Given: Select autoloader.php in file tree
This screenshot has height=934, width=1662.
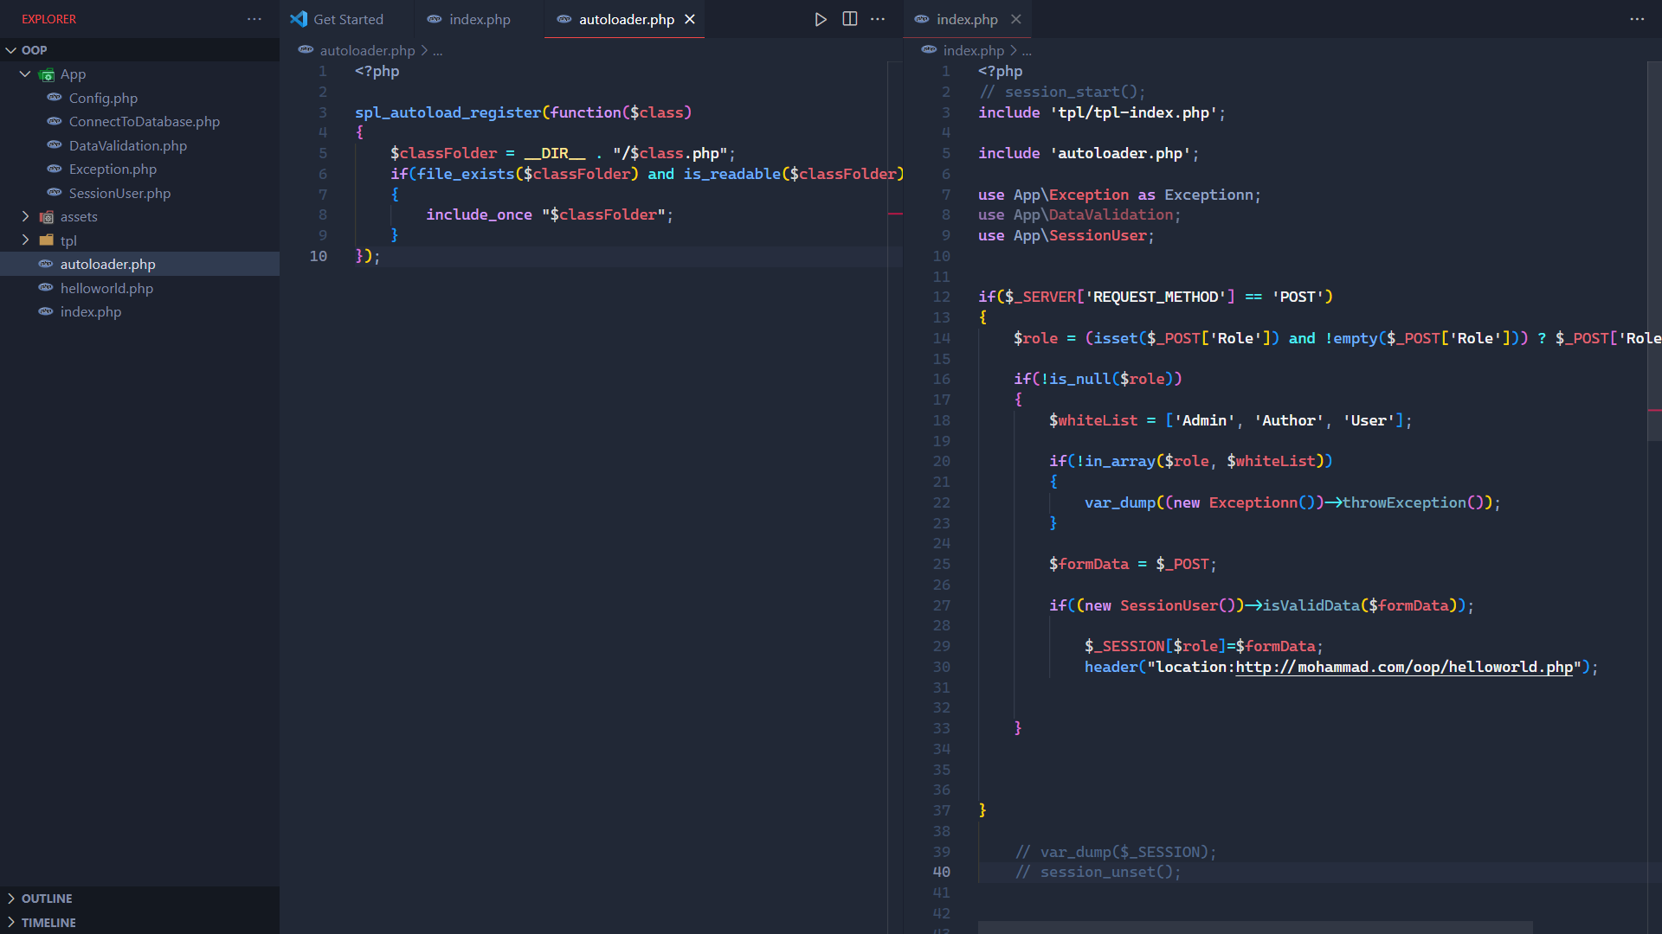Looking at the screenshot, I should point(107,264).
